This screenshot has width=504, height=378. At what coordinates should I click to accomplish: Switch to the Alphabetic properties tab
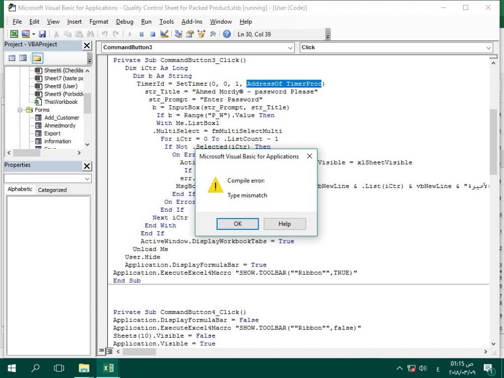20,189
